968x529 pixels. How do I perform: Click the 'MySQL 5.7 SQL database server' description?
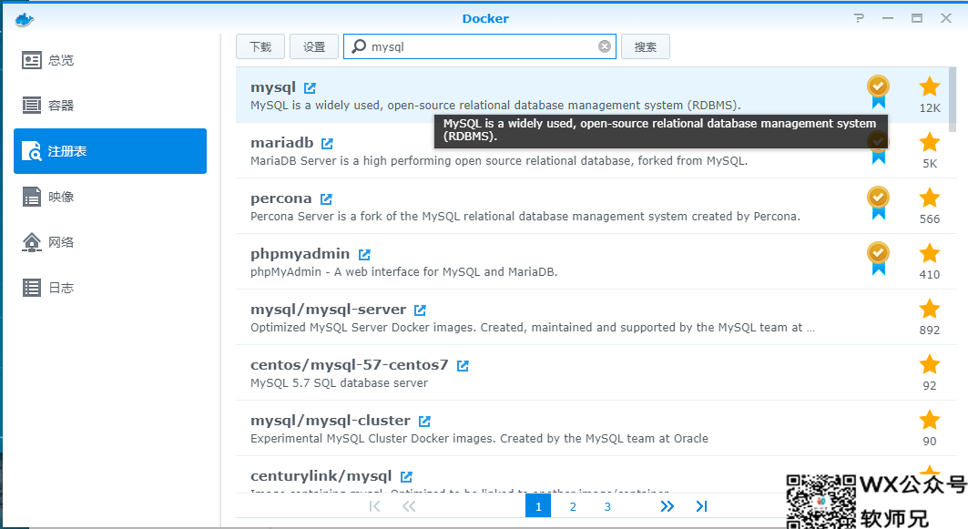(x=339, y=383)
